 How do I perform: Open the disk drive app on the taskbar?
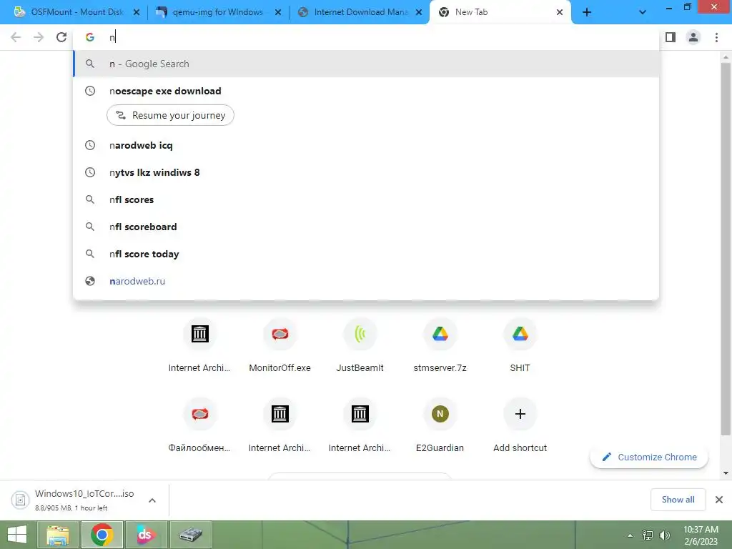point(191,535)
